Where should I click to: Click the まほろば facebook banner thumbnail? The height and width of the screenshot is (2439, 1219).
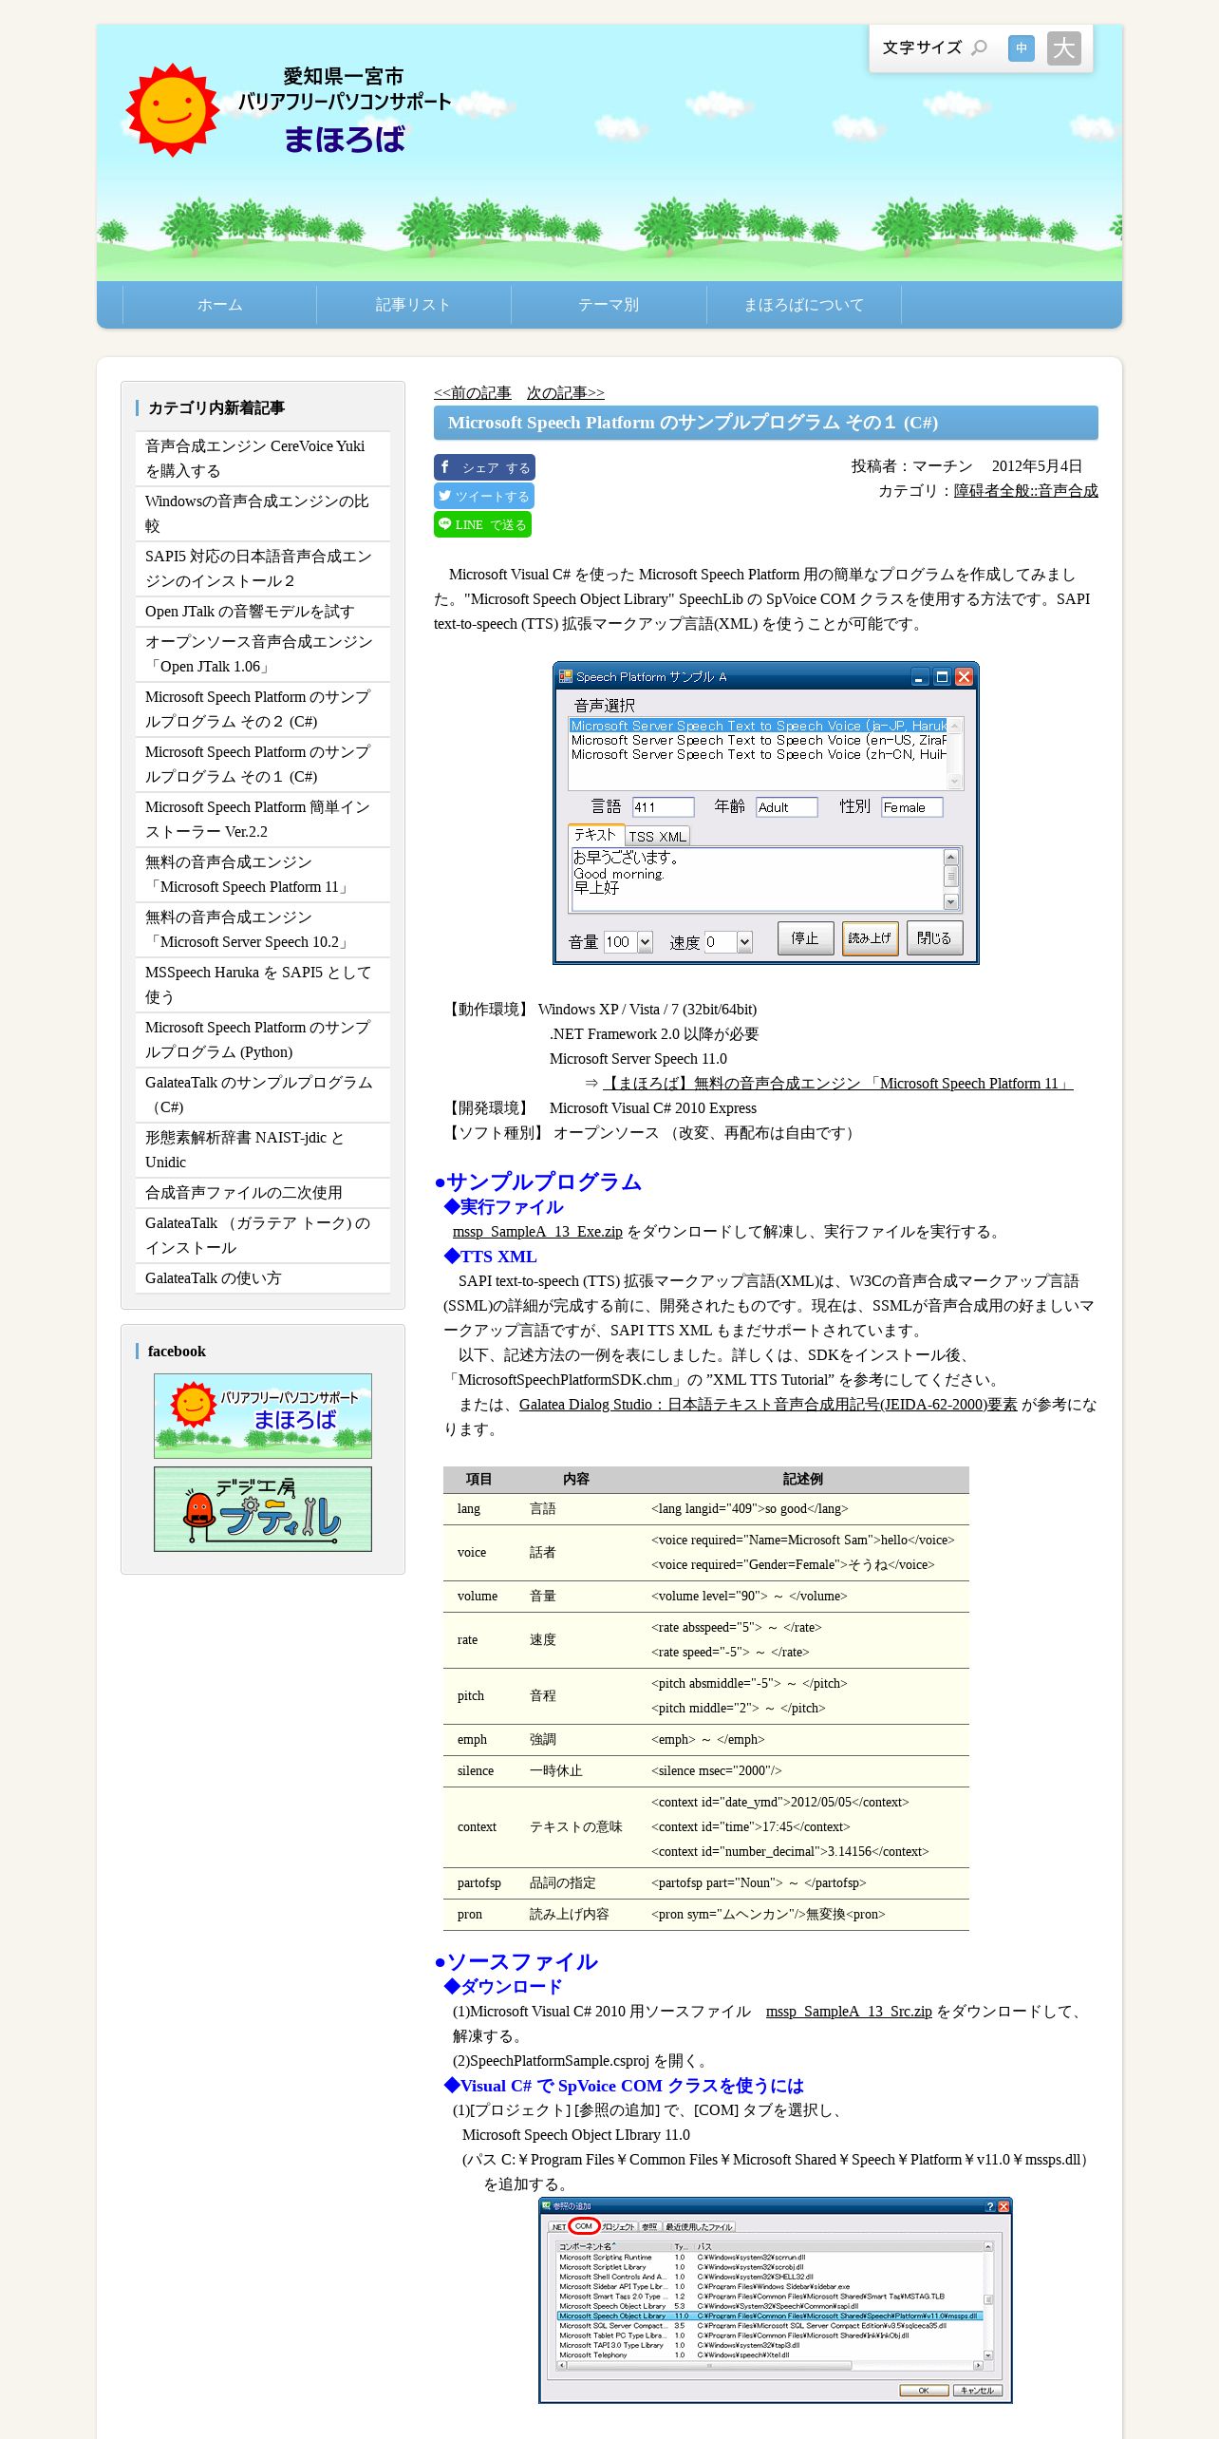[x=263, y=1416]
